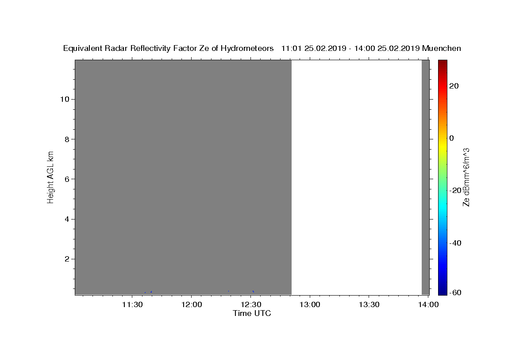The image size is (531, 354).
Task: Click the 'Height AGL km' axis label
Action: point(50,177)
